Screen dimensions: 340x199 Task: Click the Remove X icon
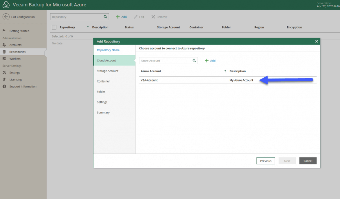pos(153,17)
